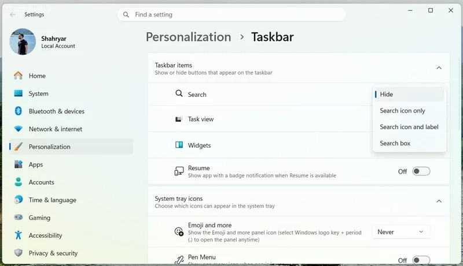The height and width of the screenshot is (266, 463).
Task: Click the Privacy & security shield icon
Action: click(19, 253)
